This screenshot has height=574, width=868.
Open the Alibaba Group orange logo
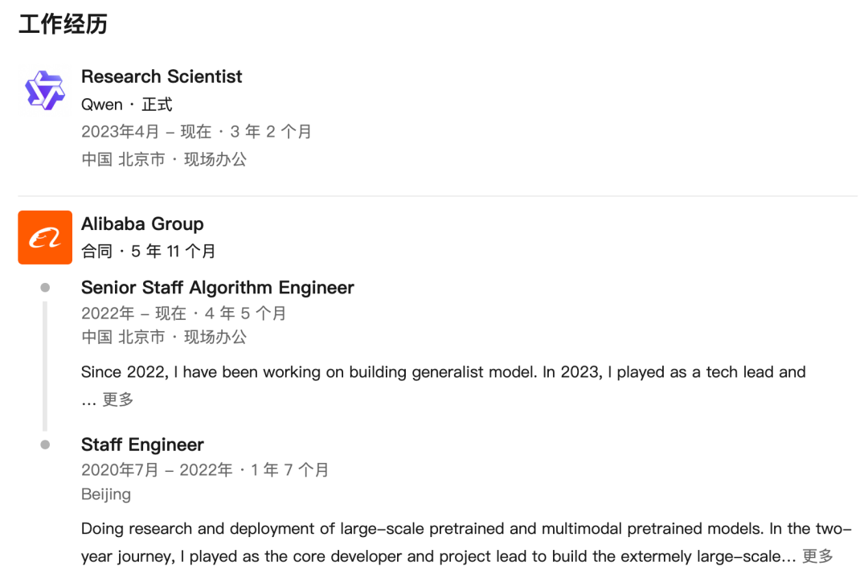tap(45, 237)
